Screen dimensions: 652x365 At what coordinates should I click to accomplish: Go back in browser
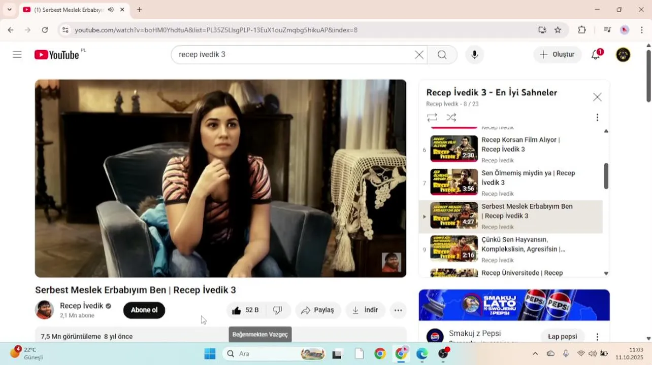click(x=10, y=30)
